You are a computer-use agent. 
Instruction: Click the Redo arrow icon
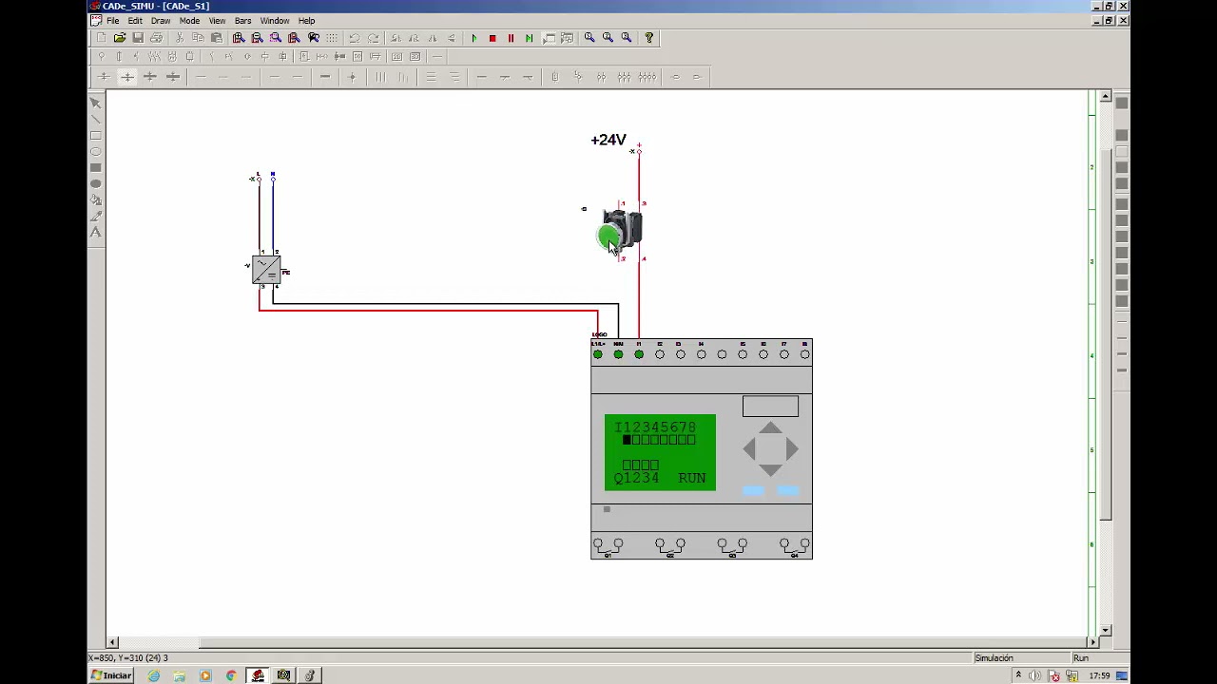pos(373,38)
